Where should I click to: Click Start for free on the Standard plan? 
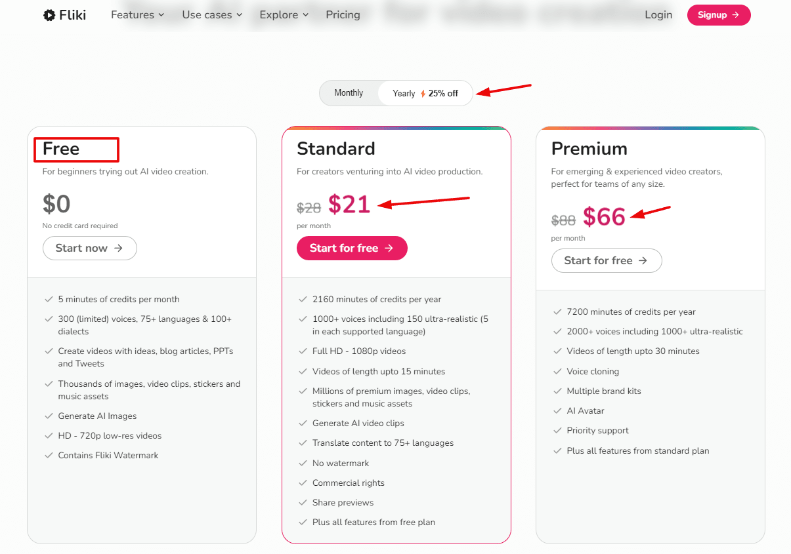352,248
